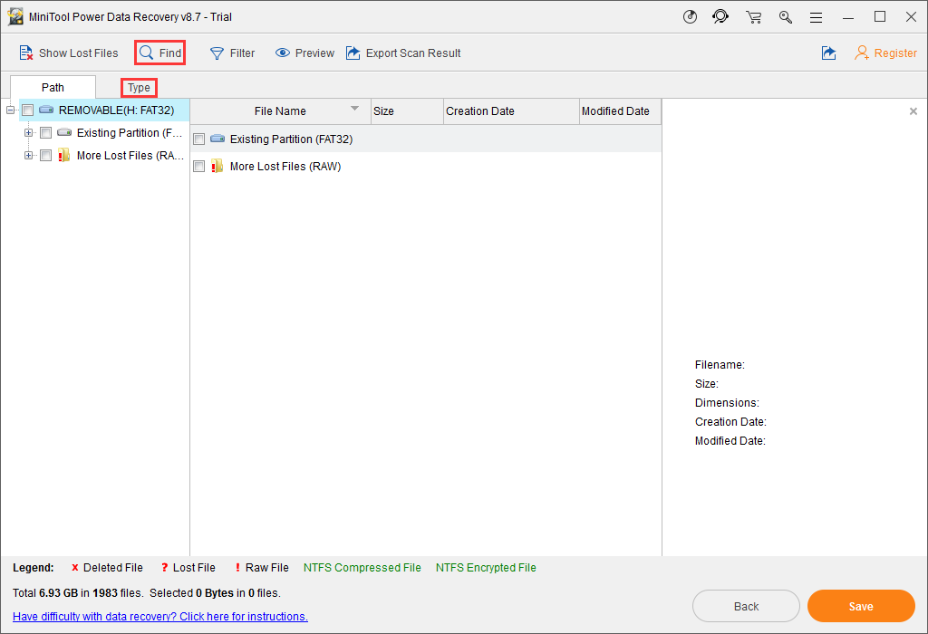Switch to the Type tab
Image resolution: width=928 pixels, height=634 pixels.
point(139,88)
